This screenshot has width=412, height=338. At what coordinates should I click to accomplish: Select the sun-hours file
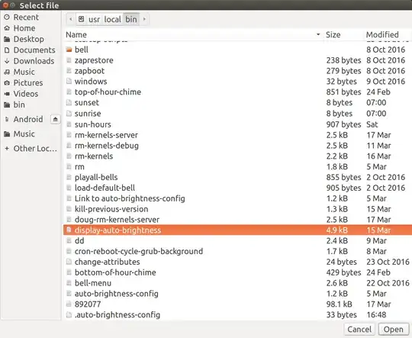237,124
